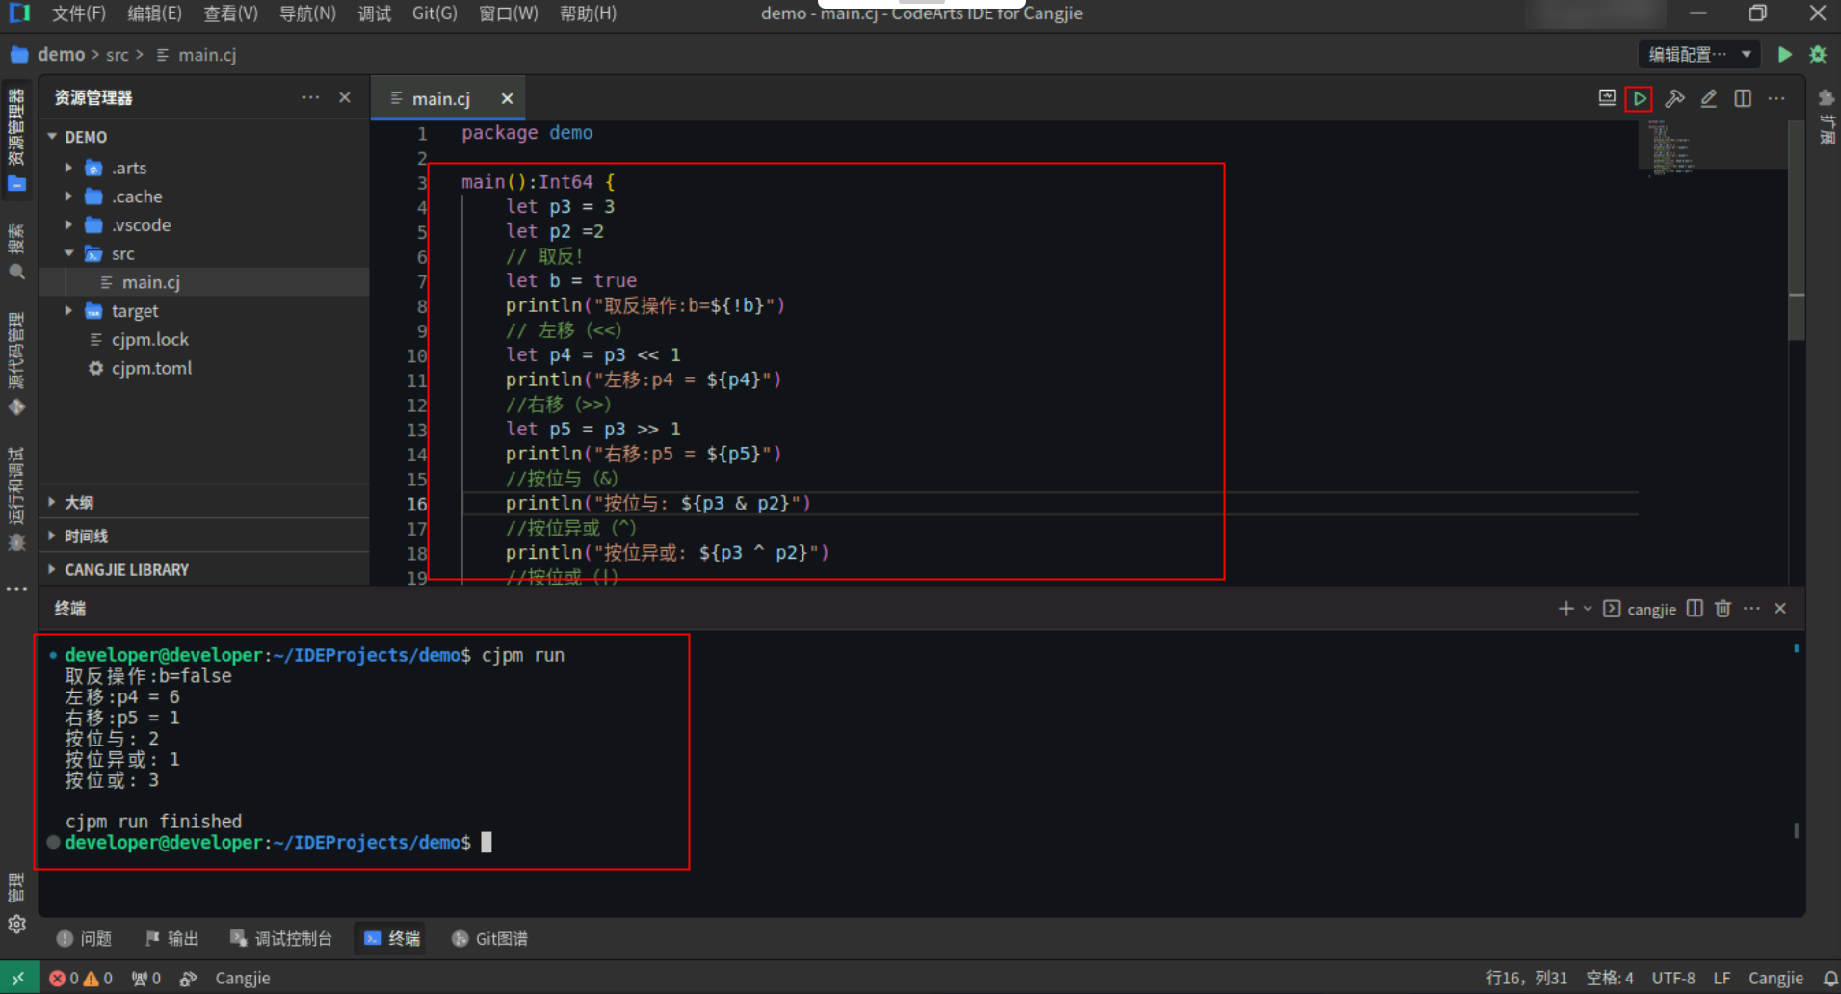
Task: Expand the .vscode folder
Action: click(68, 225)
